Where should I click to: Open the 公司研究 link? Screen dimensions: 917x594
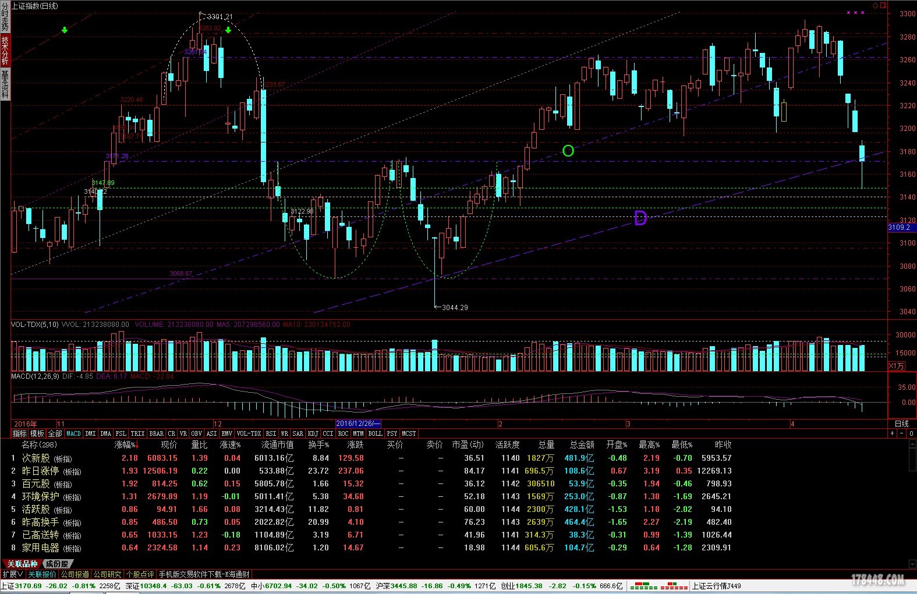[x=108, y=574]
